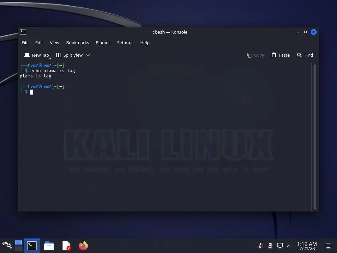Viewport: 337px width, 253px height.
Task: Expand the hidden system tray icons
Action: pos(289,246)
